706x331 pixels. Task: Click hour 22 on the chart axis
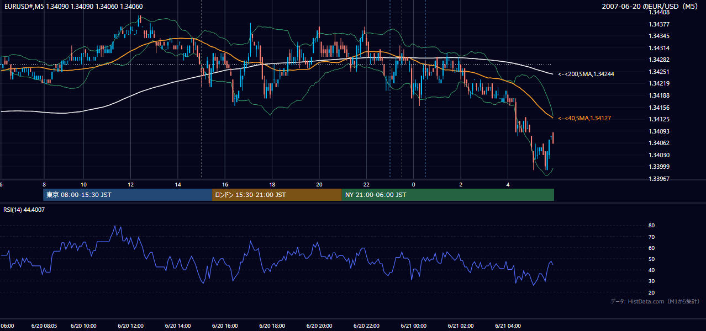tap(366, 184)
